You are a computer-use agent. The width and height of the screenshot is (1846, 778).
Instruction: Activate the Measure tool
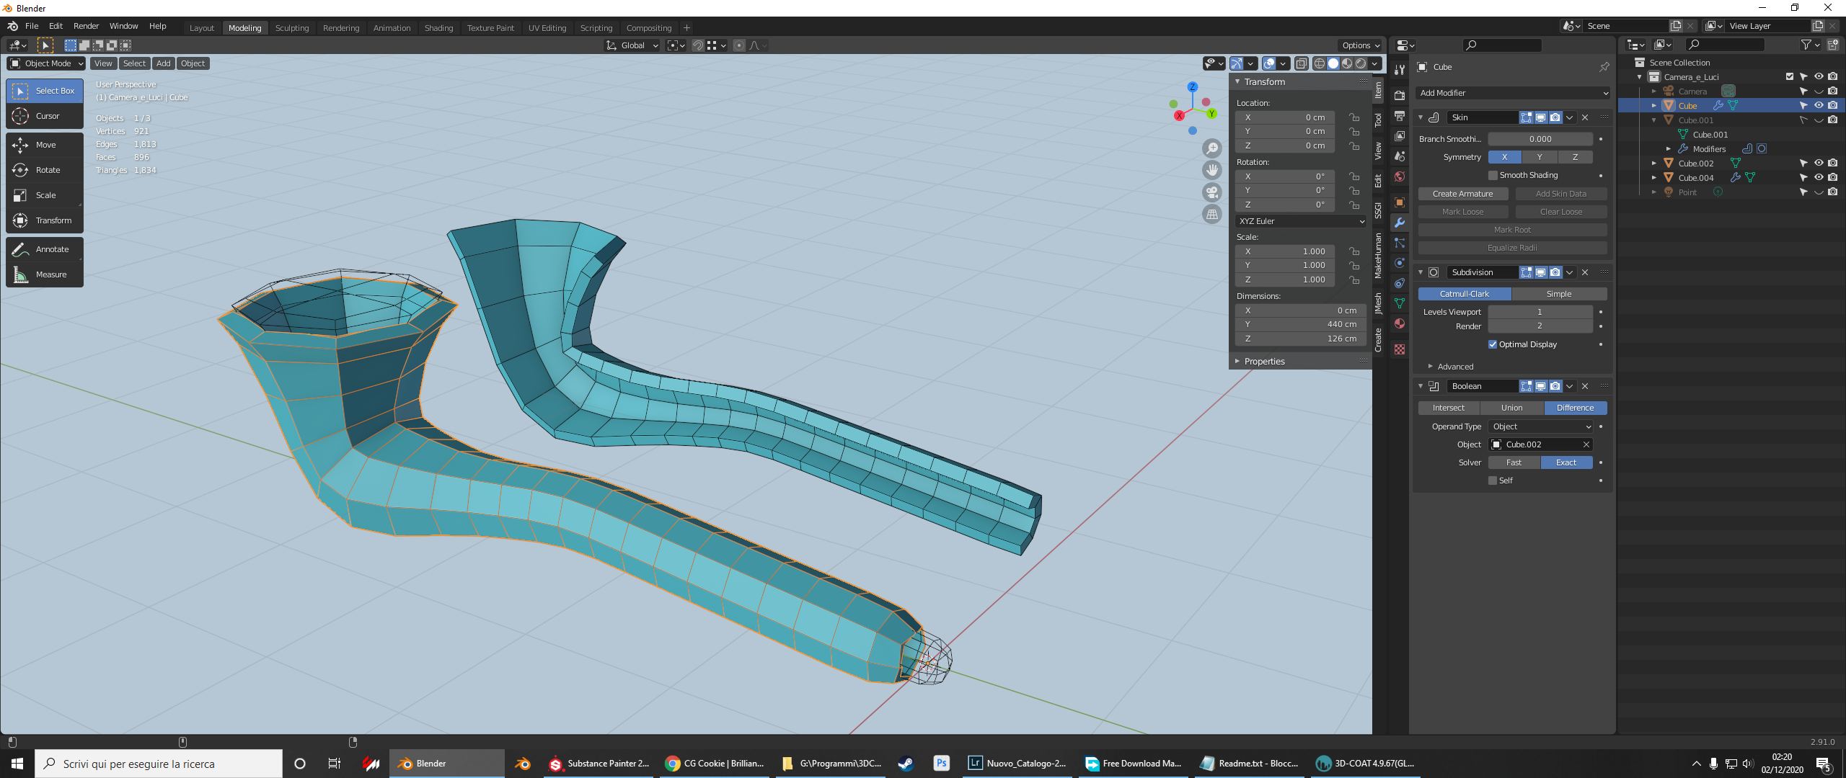[x=45, y=274]
